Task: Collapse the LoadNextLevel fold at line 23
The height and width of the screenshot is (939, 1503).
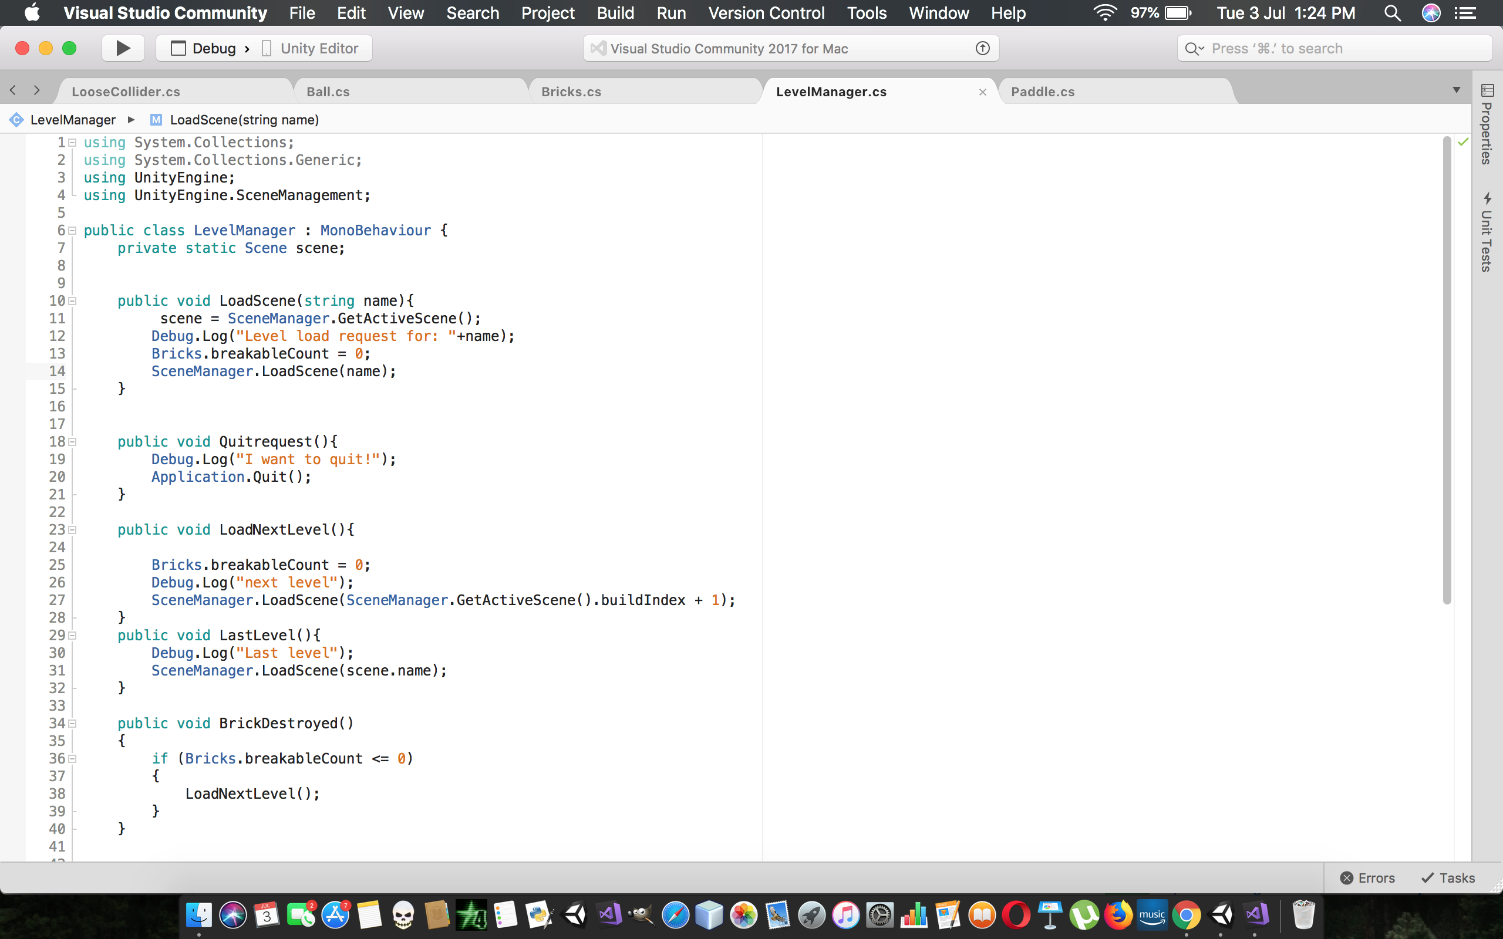Action: 73,530
